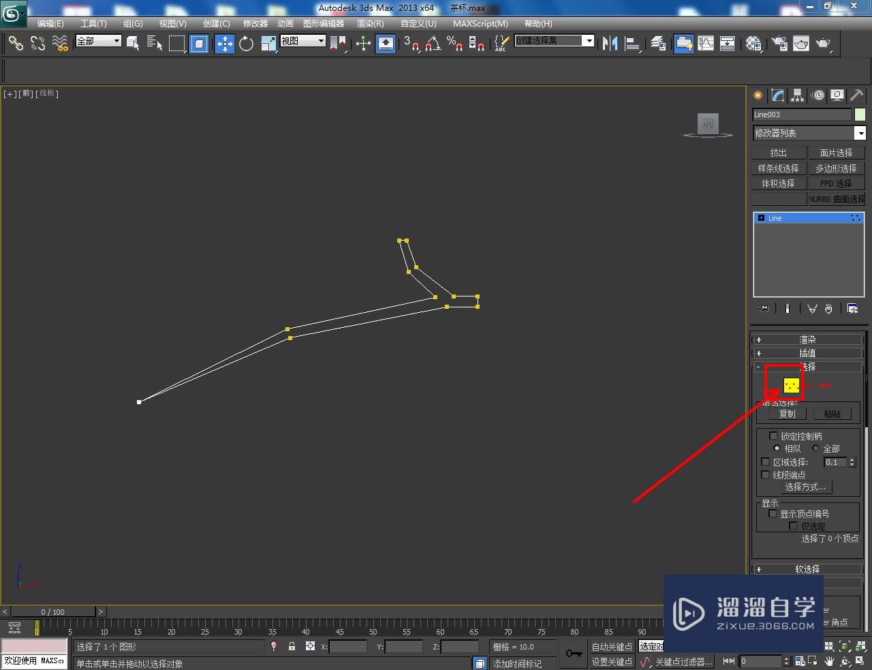
Task: Toggle the 3D Snaps icon
Action: pos(411,44)
